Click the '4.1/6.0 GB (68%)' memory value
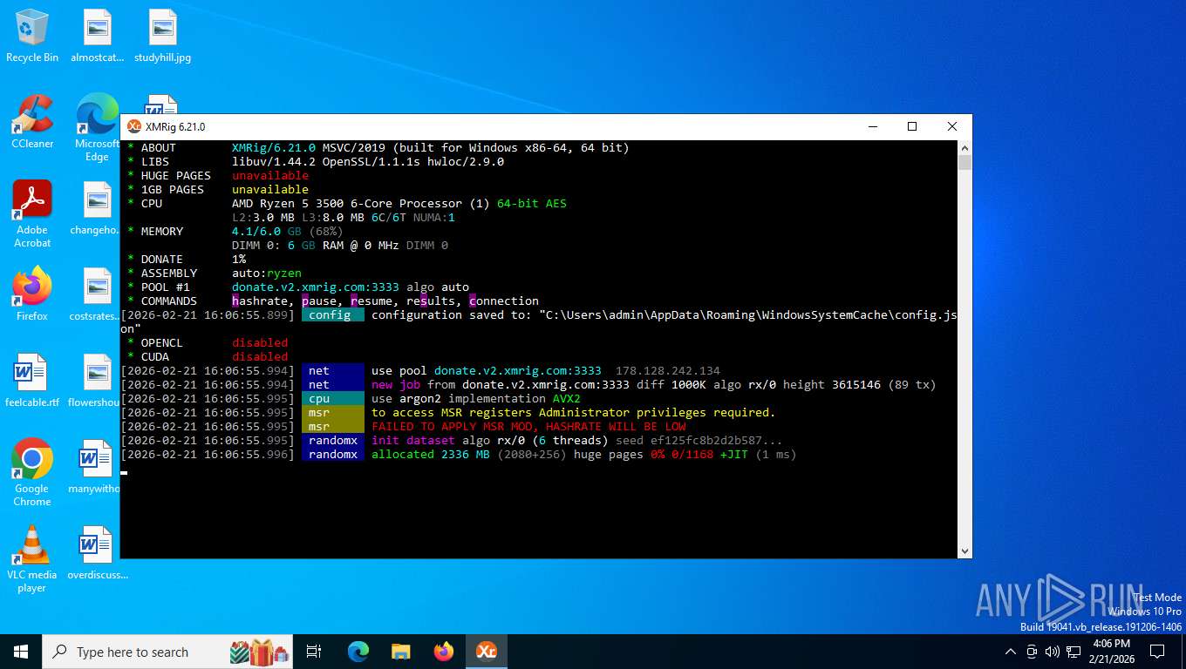 (x=288, y=231)
